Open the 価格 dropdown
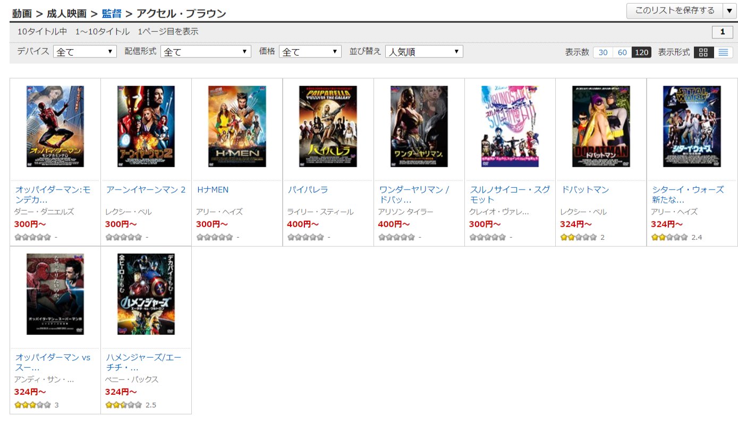The height and width of the screenshot is (432, 738). pyautogui.click(x=310, y=51)
